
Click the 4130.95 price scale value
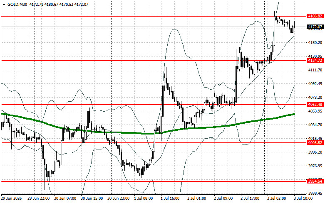point(315,56)
